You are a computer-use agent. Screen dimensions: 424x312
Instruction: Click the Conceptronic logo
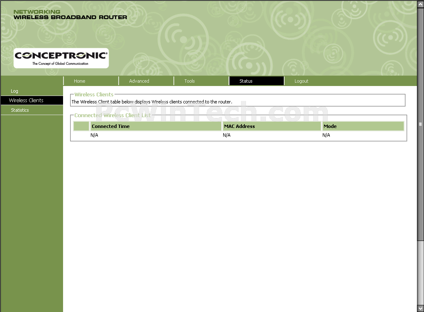pyautogui.click(x=61, y=58)
